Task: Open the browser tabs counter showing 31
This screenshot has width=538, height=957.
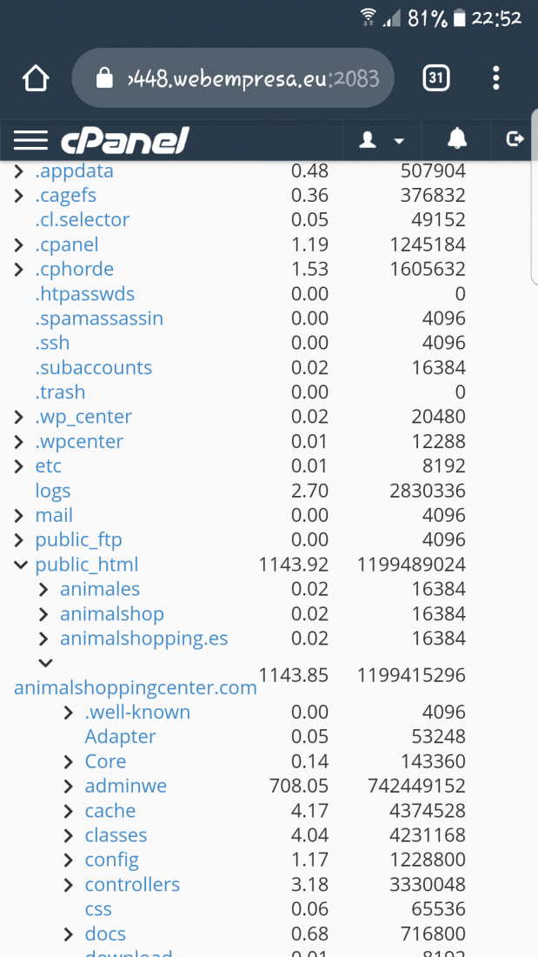Action: [x=435, y=78]
